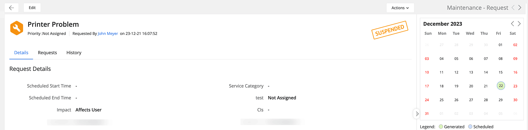Go to previous maintenance request record
528x130 pixels.
point(513,8)
